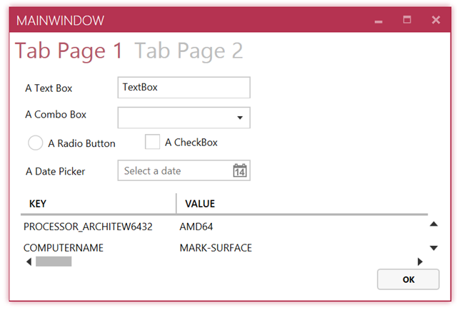The width and height of the screenshot is (457, 310).
Task: Select the Tab Page 1 tab
Action: click(x=69, y=51)
